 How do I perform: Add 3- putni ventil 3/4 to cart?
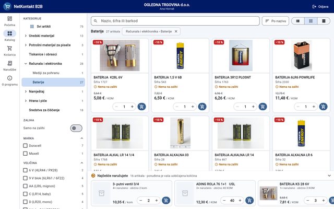166,201
